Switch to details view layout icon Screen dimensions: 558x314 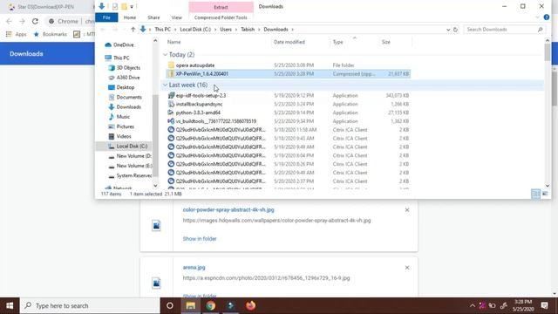[x=535, y=194]
